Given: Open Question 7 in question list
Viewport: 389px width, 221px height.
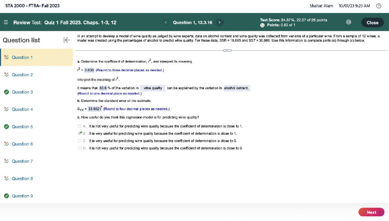Looking at the screenshot, I should click(22, 161).
